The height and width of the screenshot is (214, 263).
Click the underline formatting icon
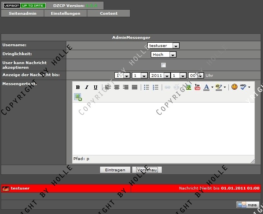[95, 87]
